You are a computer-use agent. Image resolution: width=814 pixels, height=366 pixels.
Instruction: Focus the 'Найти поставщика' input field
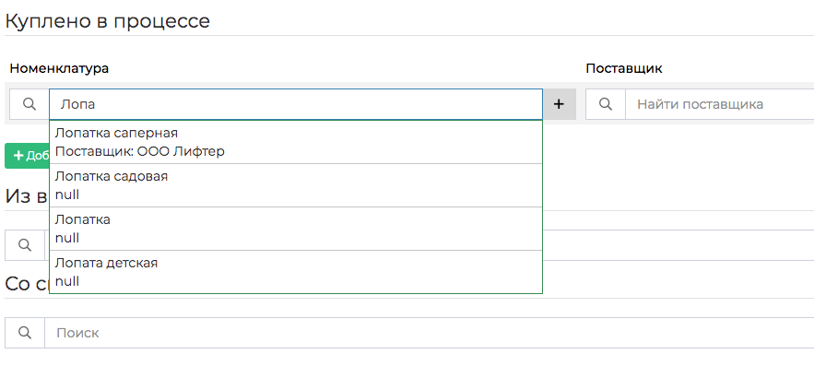[x=720, y=104]
